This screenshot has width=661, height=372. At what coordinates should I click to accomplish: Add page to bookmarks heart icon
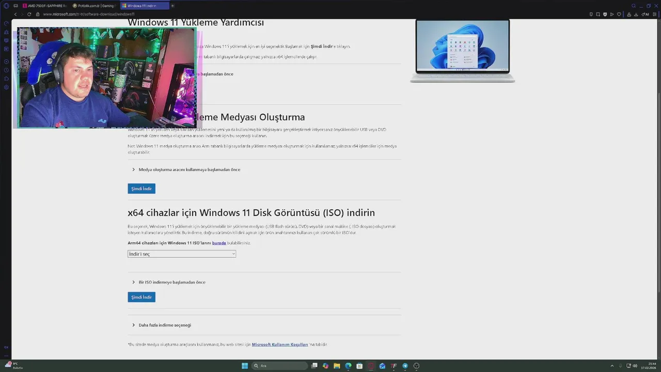[x=619, y=14]
